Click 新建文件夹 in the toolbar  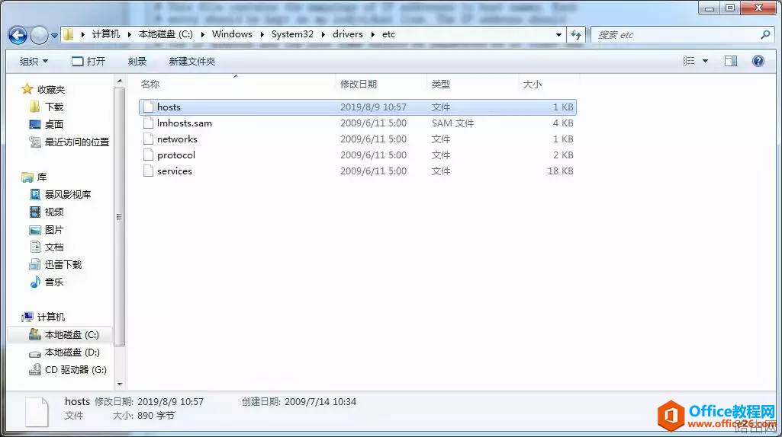[x=192, y=61]
